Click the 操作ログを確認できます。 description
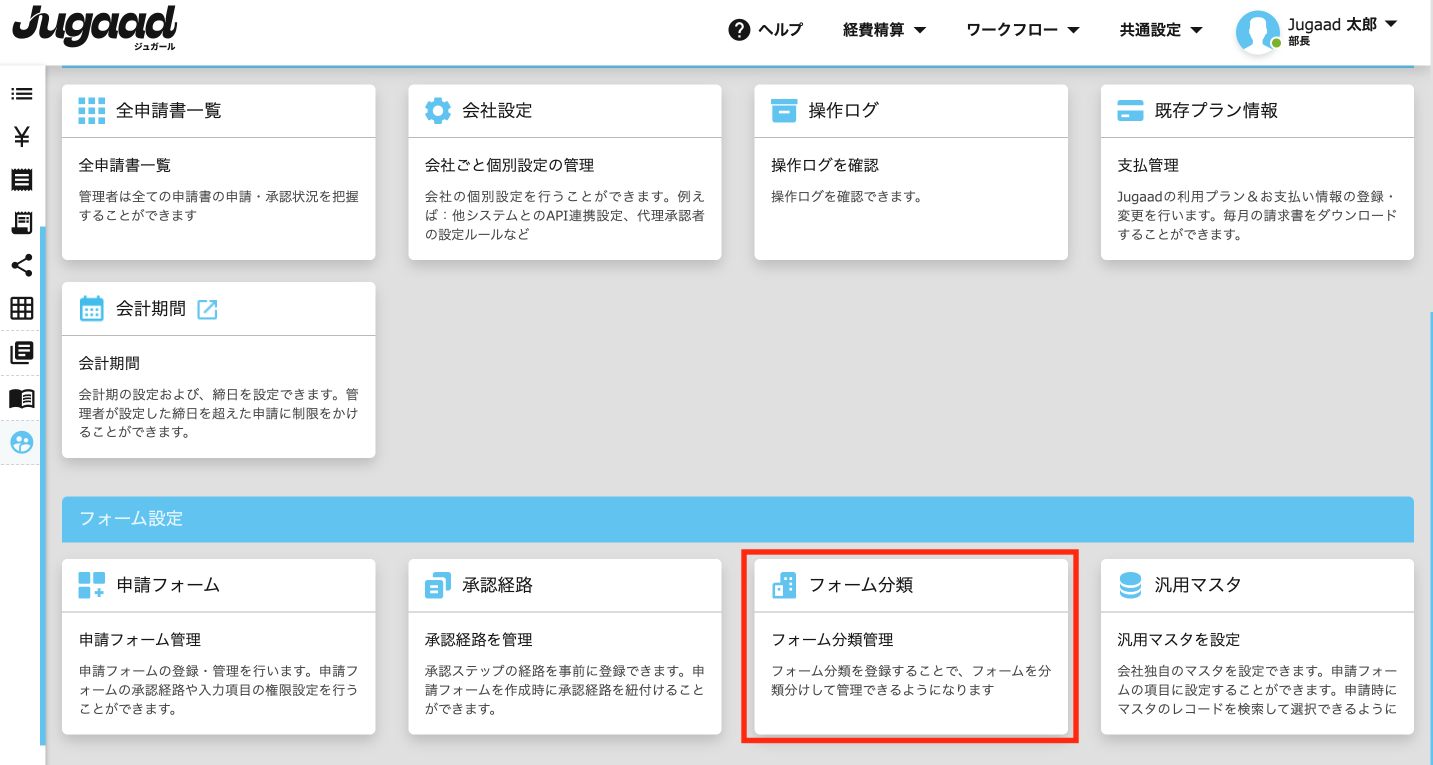 tap(847, 196)
